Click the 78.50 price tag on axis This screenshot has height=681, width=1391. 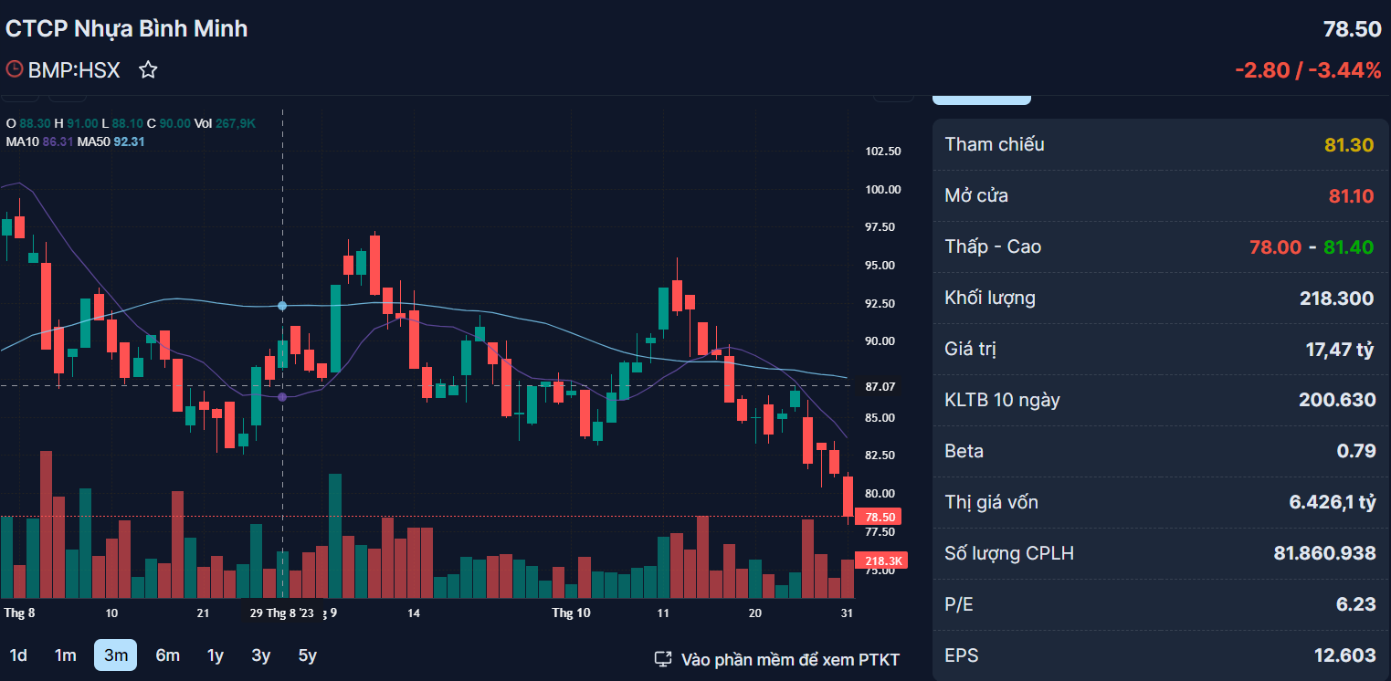pos(877,517)
